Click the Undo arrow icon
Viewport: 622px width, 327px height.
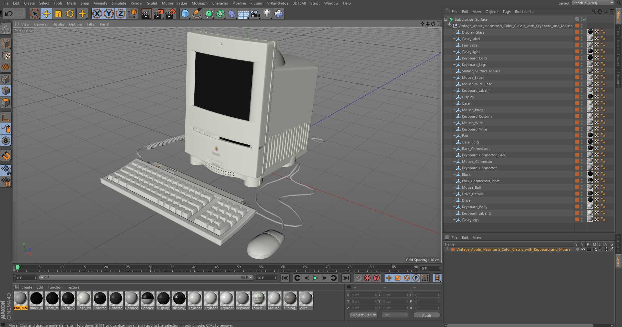point(9,14)
